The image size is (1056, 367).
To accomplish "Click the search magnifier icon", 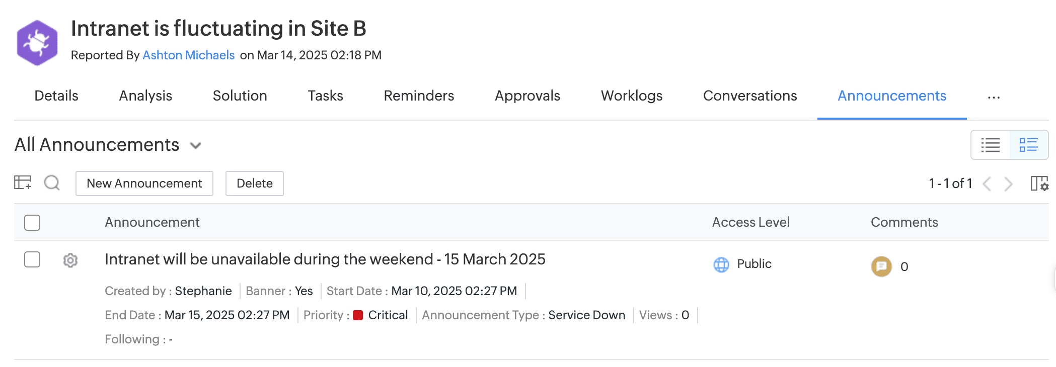I will tap(52, 182).
